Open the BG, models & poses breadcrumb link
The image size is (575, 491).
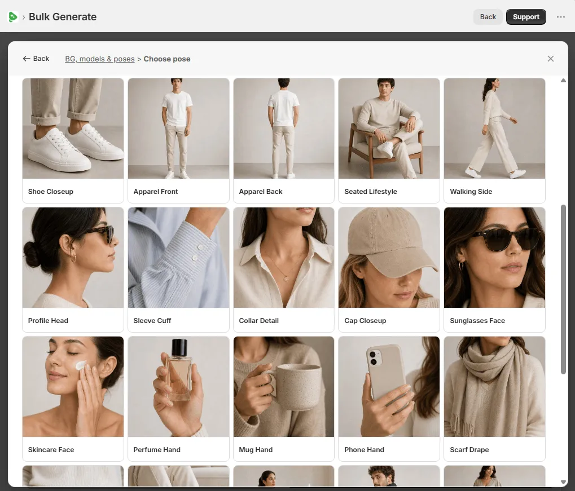[100, 59]
